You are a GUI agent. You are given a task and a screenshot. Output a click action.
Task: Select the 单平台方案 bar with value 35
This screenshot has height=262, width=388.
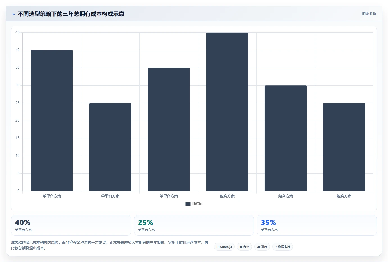169,129
